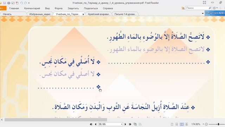The image size is (225, 127).
Task: Switch to the Письмо 1-й урове document tab
Action: pyautogui.click(x=125, y=14)
